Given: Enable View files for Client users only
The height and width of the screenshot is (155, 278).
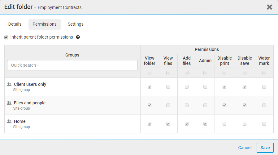Looking at the screenshot, I should click(168, 87).
